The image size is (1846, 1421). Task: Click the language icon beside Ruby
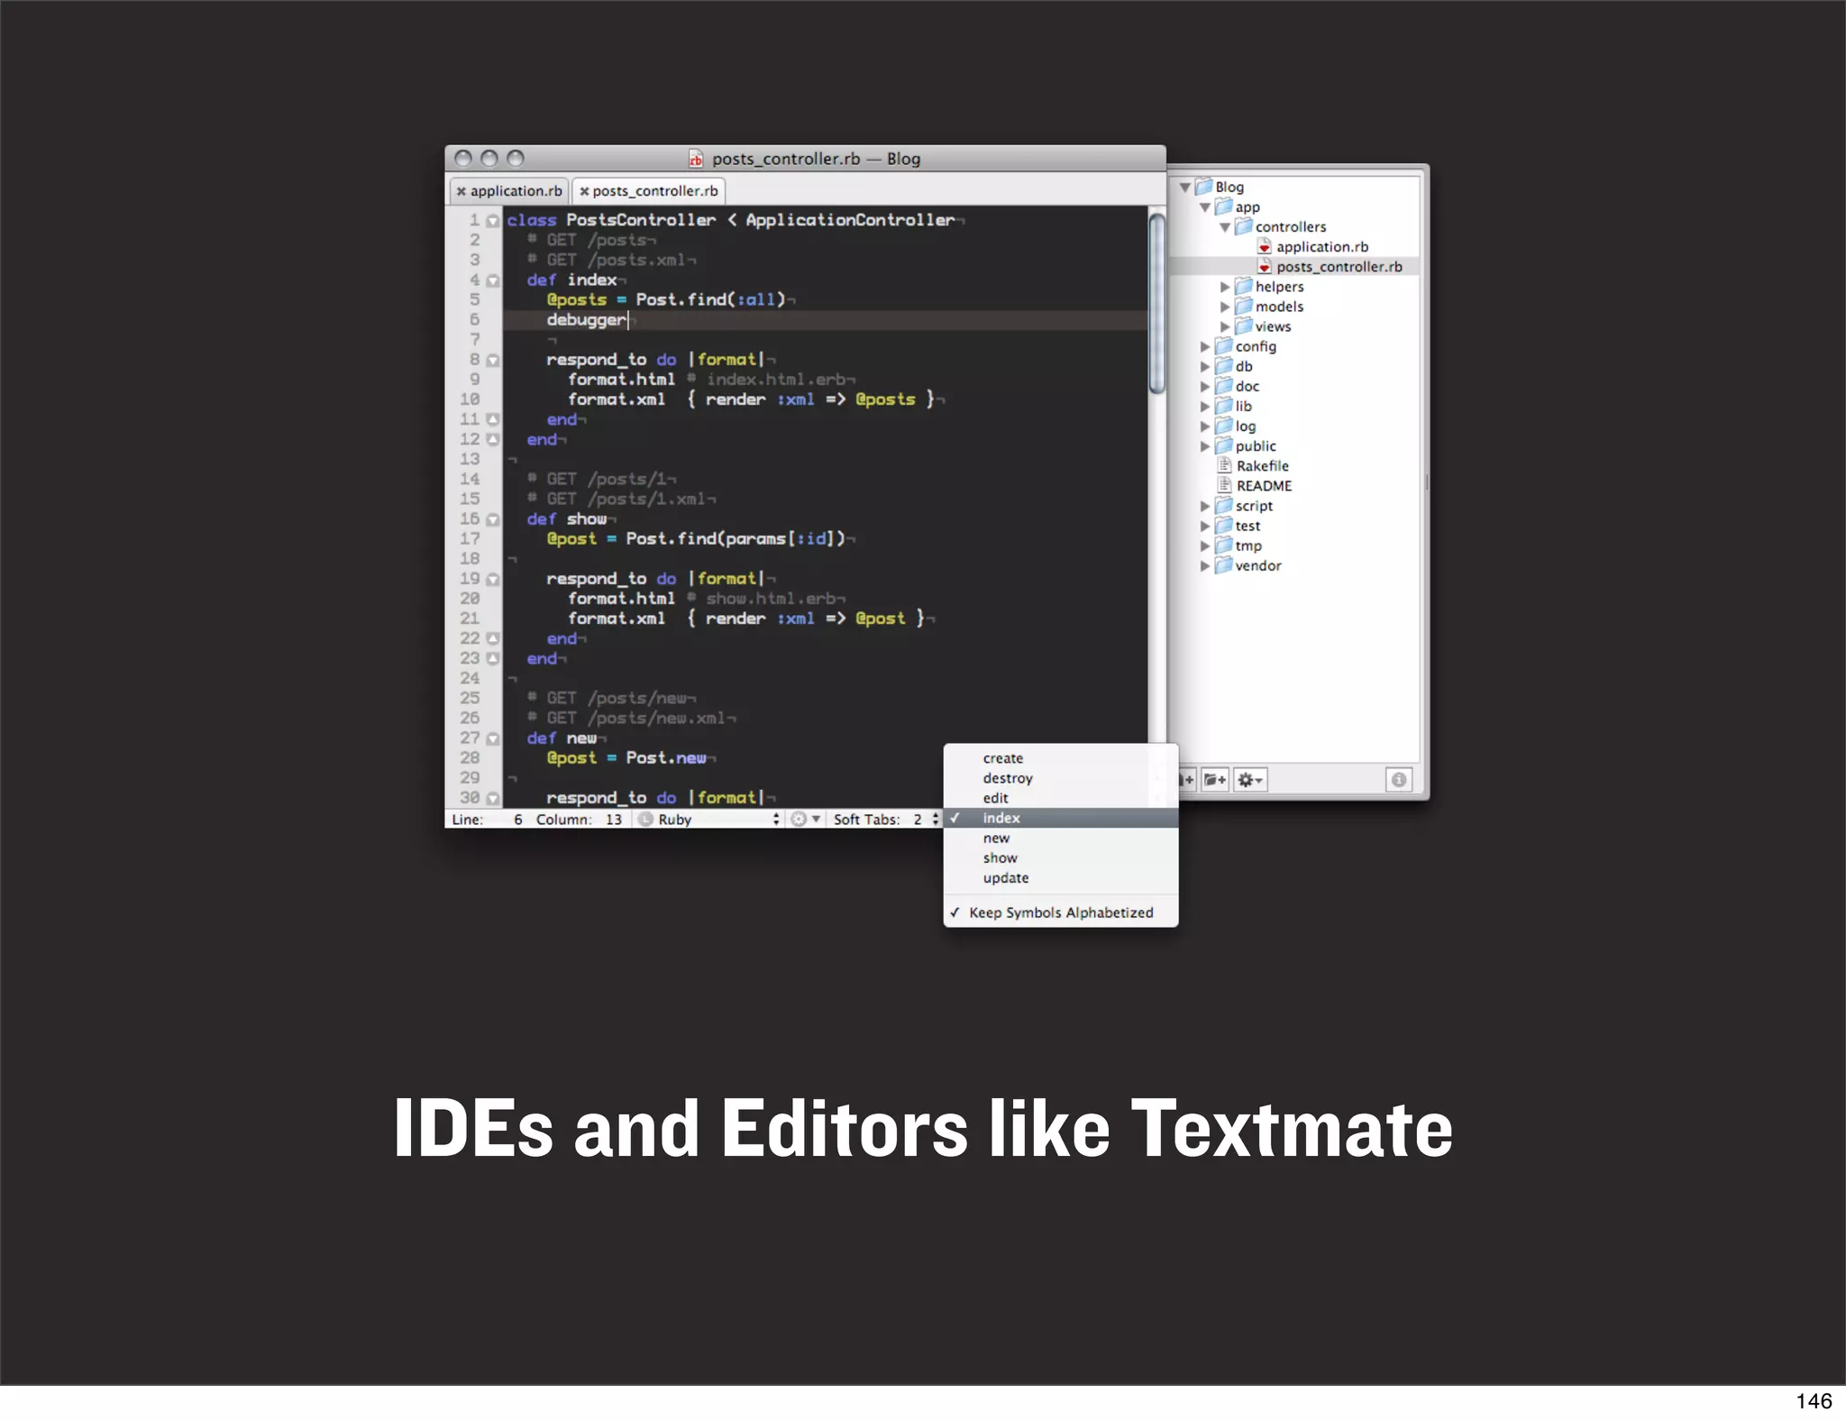(x=645, y=819)
